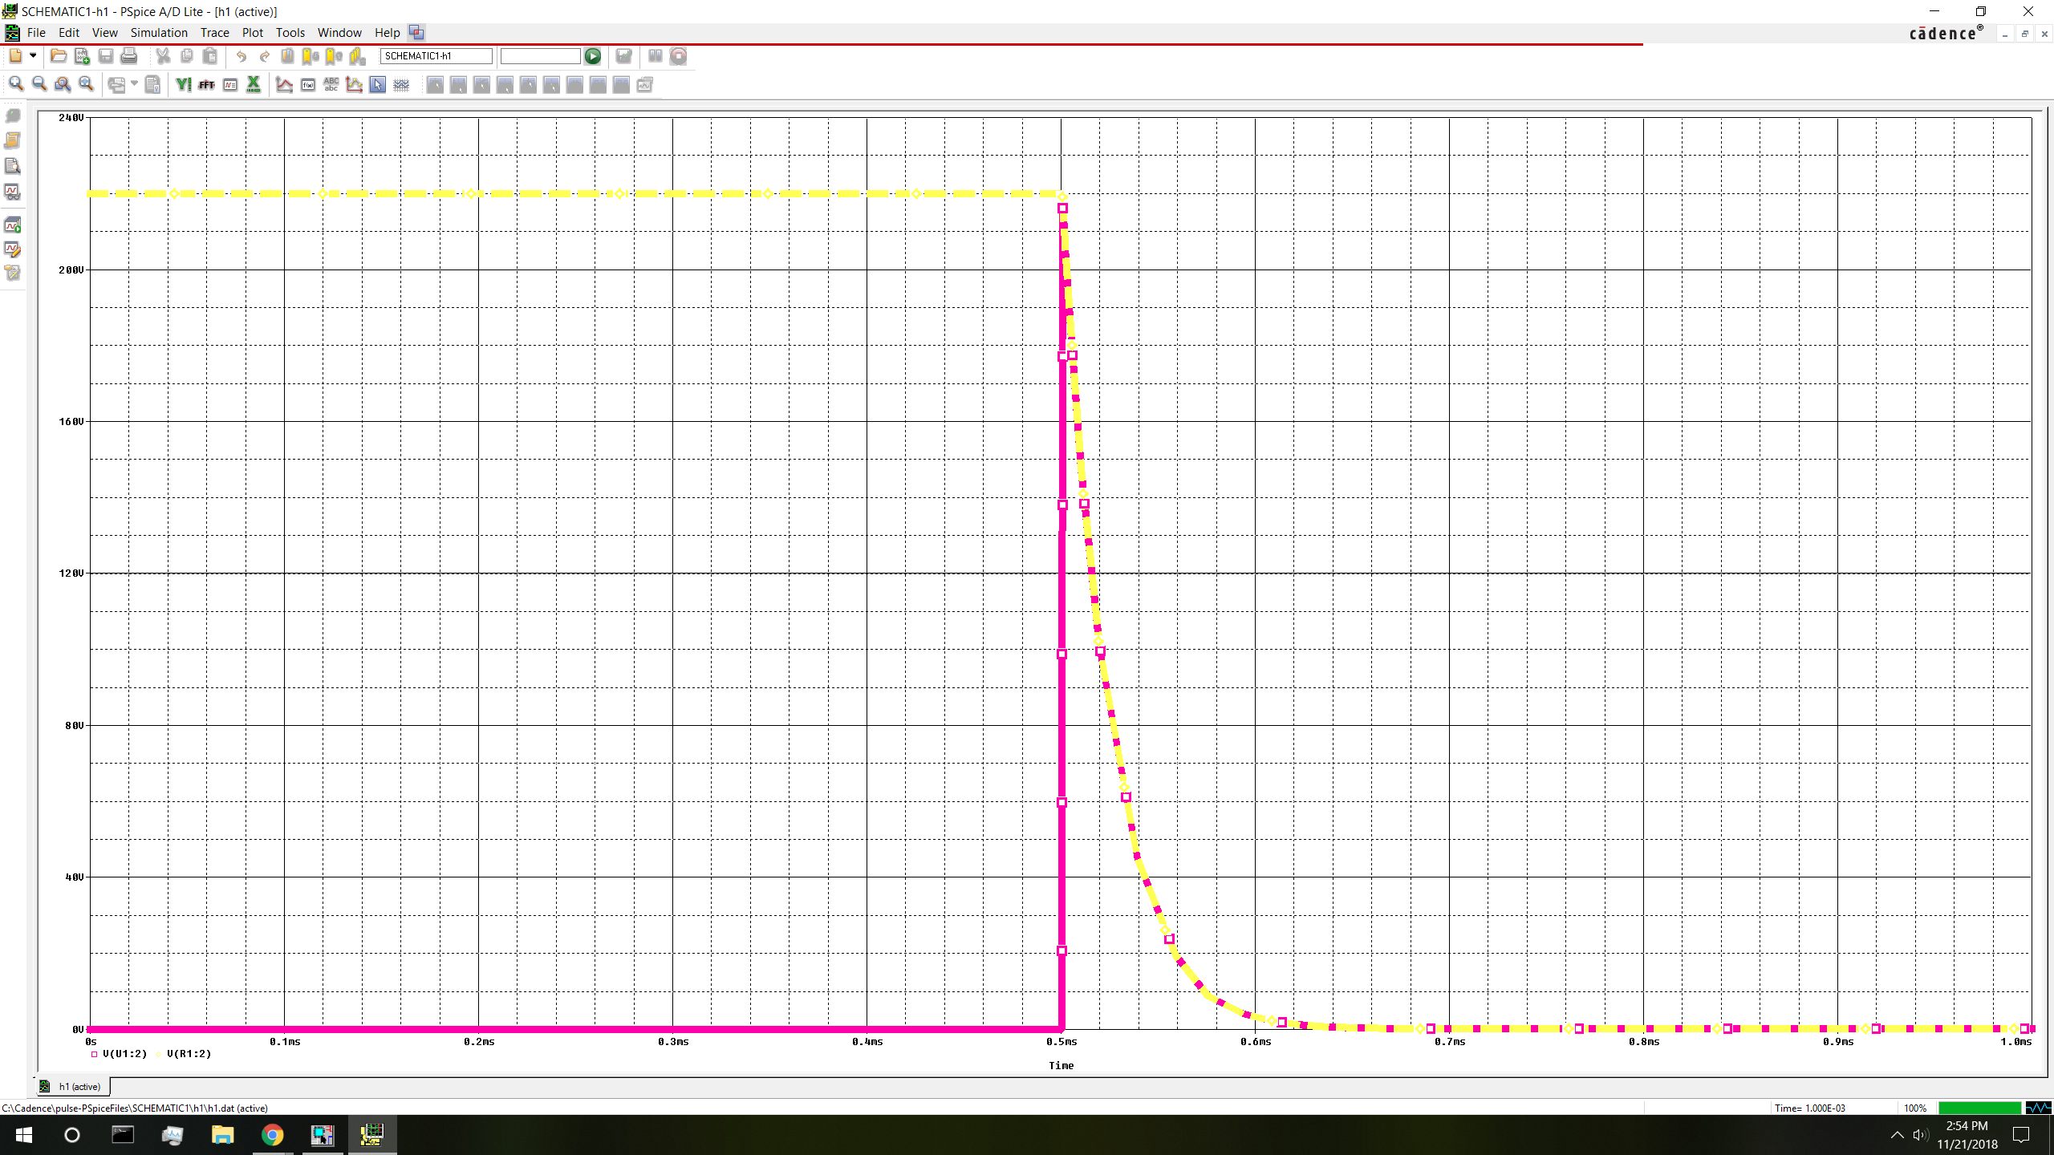2054x1155 pixels.
Task: Open Google Chrome from the taskbar
Action: (x=272, y=1135)
